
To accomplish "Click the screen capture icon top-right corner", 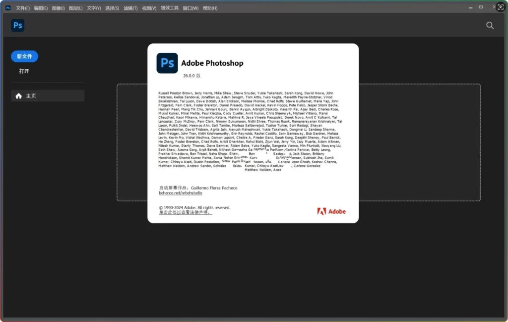I will [500, 7].
